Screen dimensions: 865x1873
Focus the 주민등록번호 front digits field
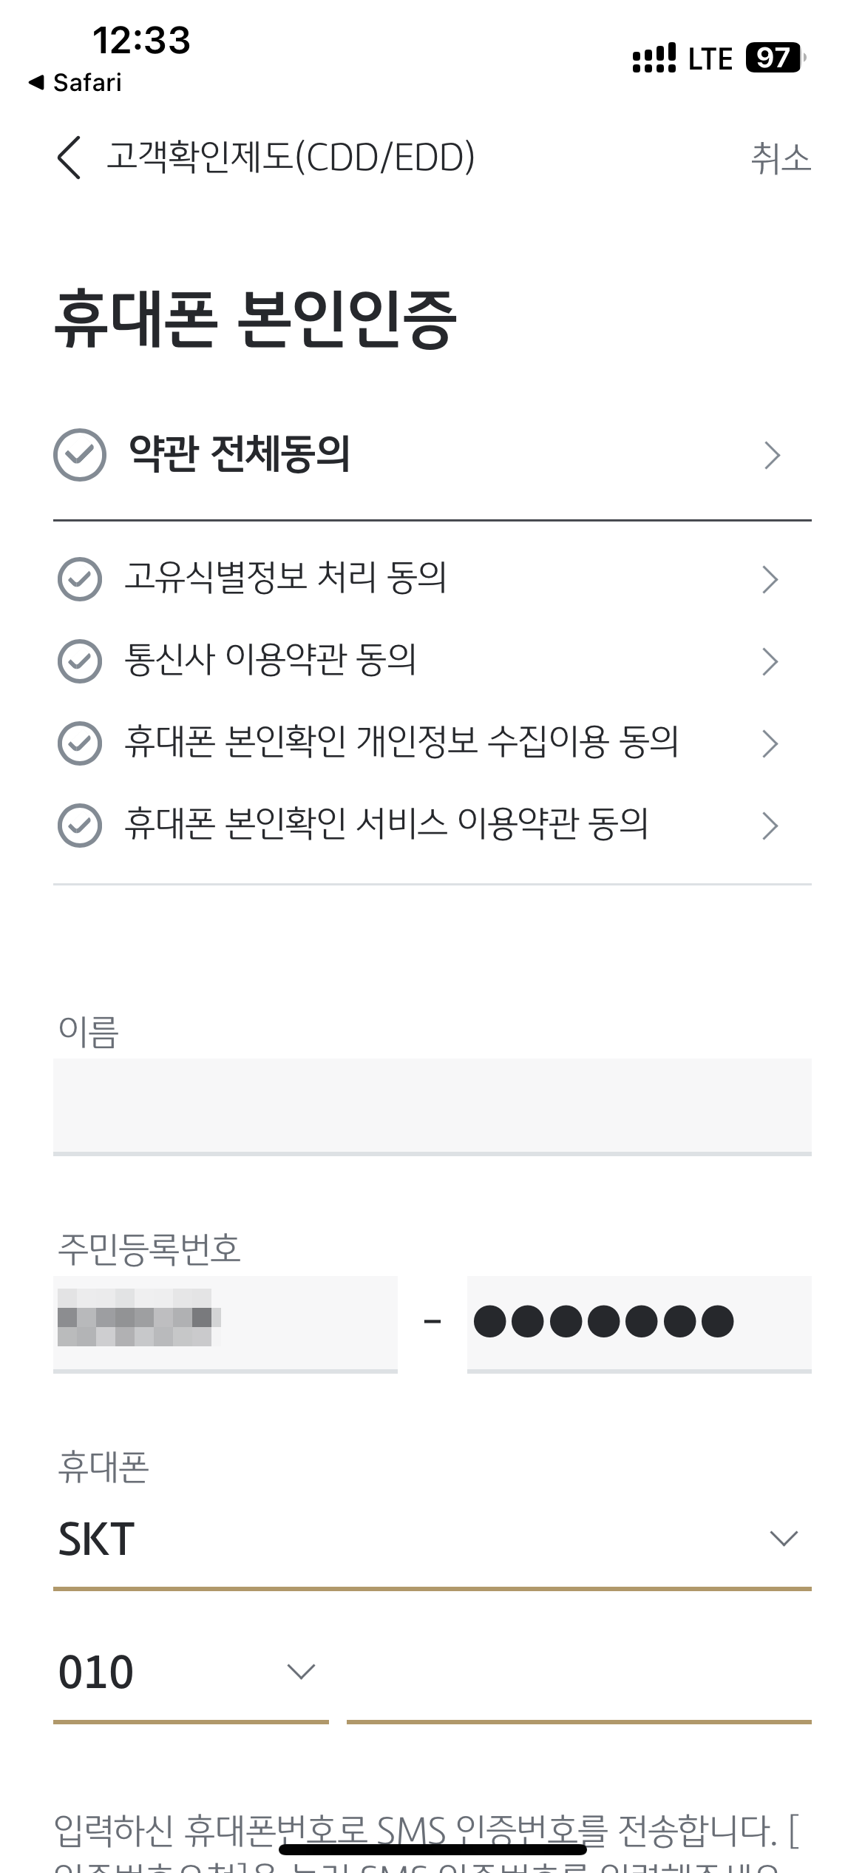[x=225, y=1324]
